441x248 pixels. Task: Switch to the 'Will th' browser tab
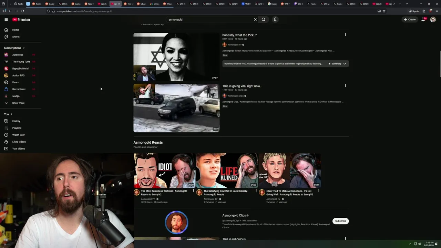point(246,4)
